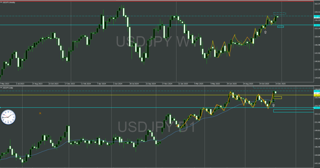Screen dimensions: 320x168
Task: Click the yellow 156.91 price label on daily axis
Action: pyautogui.click(x=316, y=95)
